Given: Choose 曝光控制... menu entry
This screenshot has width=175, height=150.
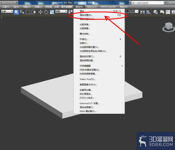Looking at the screenshot, I should (99, 34).
